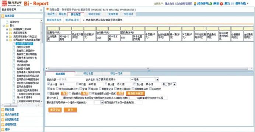Click the 流程图设置 section icon in sidebar
Image resolution: width=255 pixels, height=132 pixels.
pyautogui.click(x=3, y=124)
